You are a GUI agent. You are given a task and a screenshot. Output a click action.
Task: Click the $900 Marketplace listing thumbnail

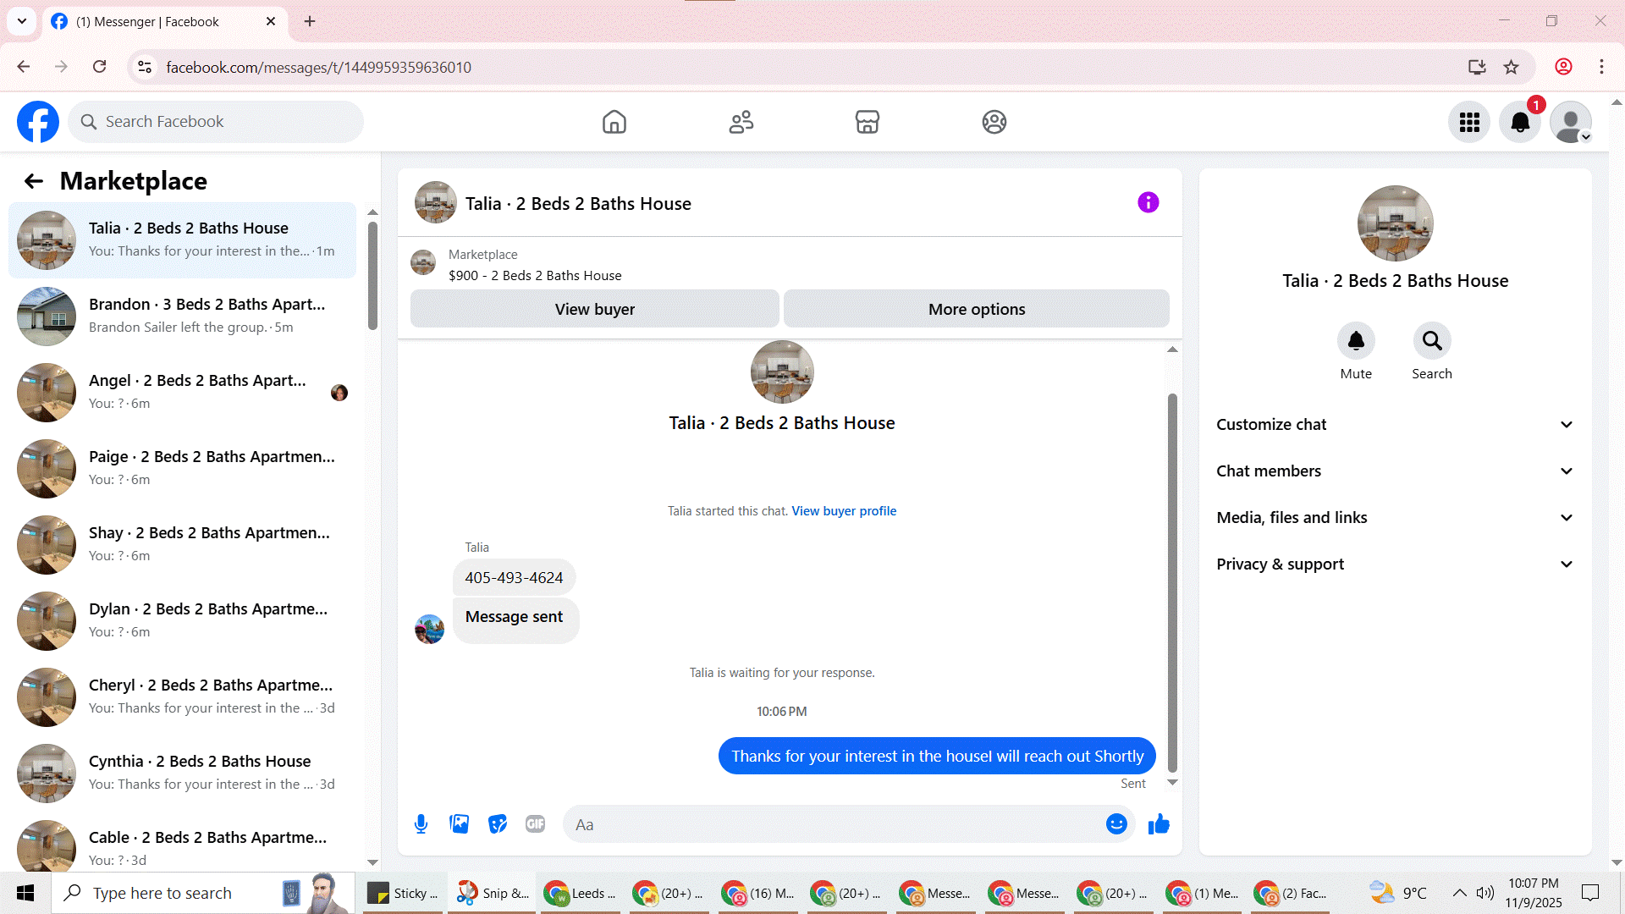[x=423, y=263]
